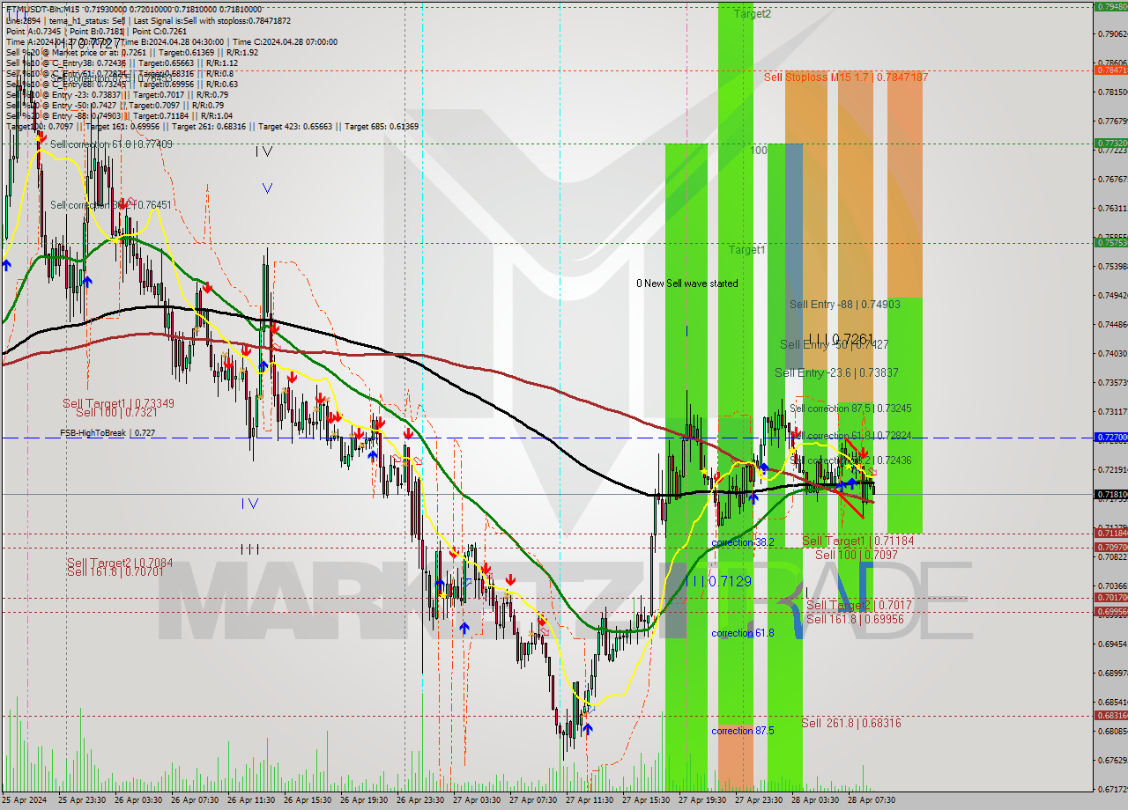Click the 'Sell Target2 | 0.7017' label
The width and height of the screenshot is (1128, 810).
pos(859,606)
